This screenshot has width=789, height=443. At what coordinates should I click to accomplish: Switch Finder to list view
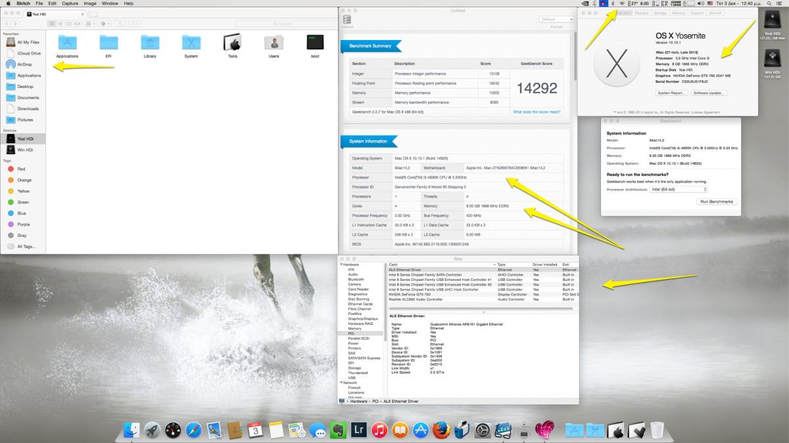pyautogui.click(x=60, y=24)
